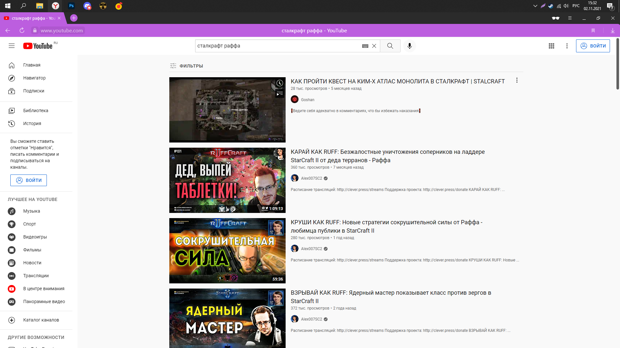Open КАК ПРОЙТИ КВЕСТ НА КИМ-Х video title
Image resolution: width=620 pixels, height=348 pixels.
click(397, 81)
